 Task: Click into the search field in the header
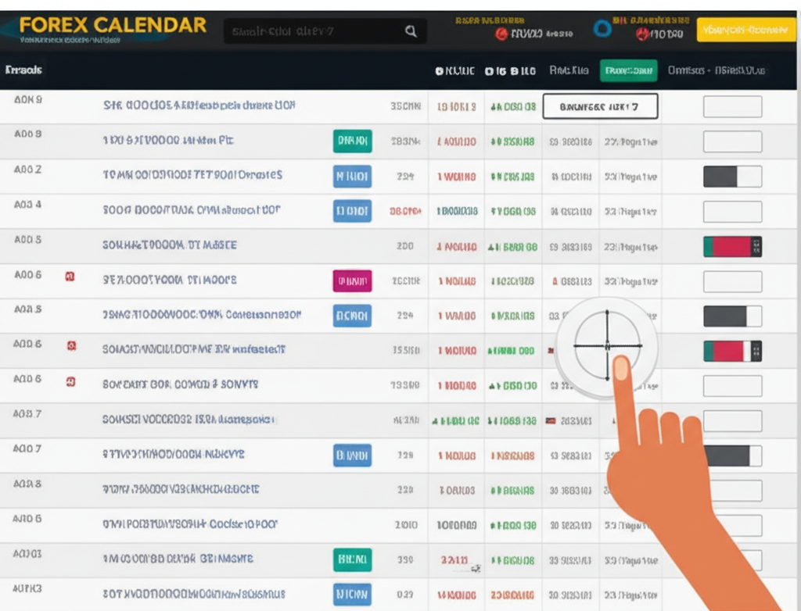point(313,31)
